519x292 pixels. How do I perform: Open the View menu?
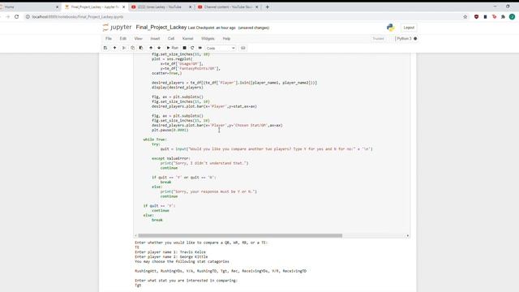(138, 39)
